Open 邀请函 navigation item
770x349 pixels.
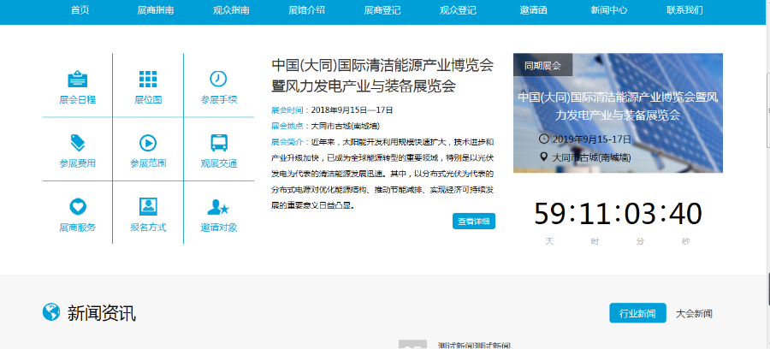click(533, 10)
